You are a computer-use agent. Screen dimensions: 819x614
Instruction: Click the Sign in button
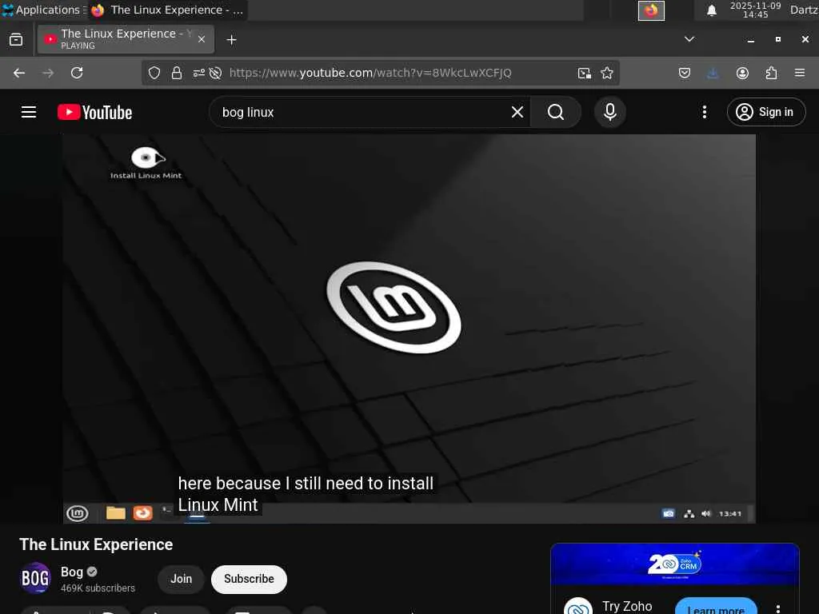(765, 112)
